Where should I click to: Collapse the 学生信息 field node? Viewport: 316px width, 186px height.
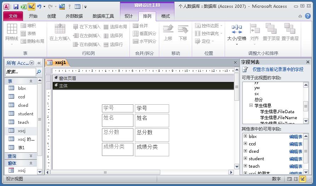tap(251, 105)
